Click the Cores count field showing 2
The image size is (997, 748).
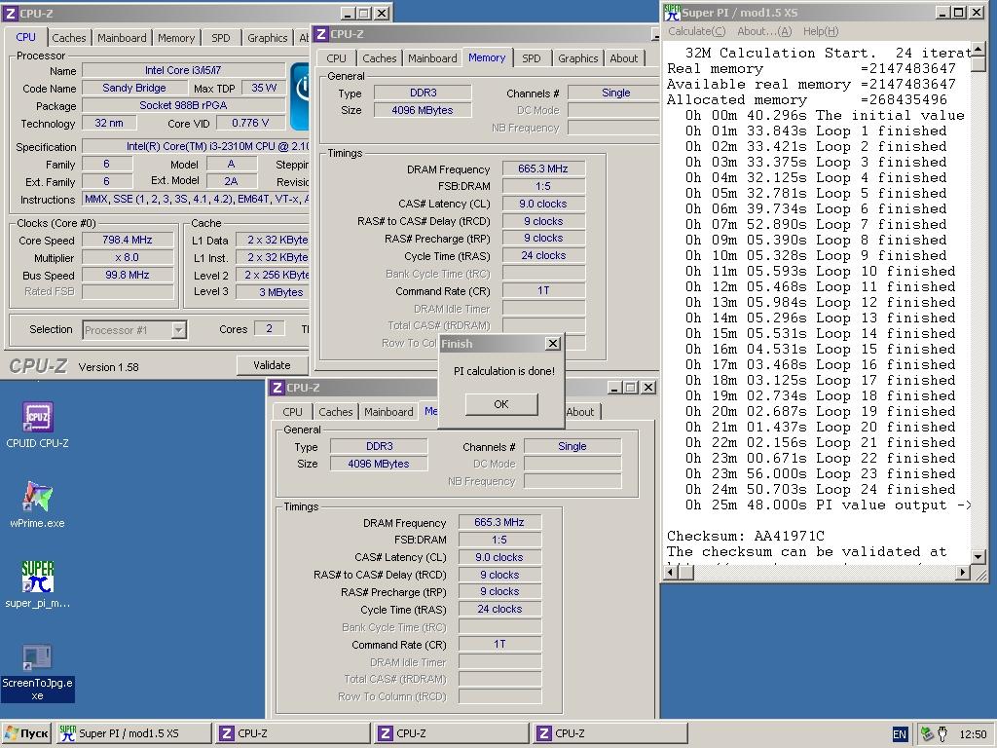pyautogui.click(x=269, y=328)
